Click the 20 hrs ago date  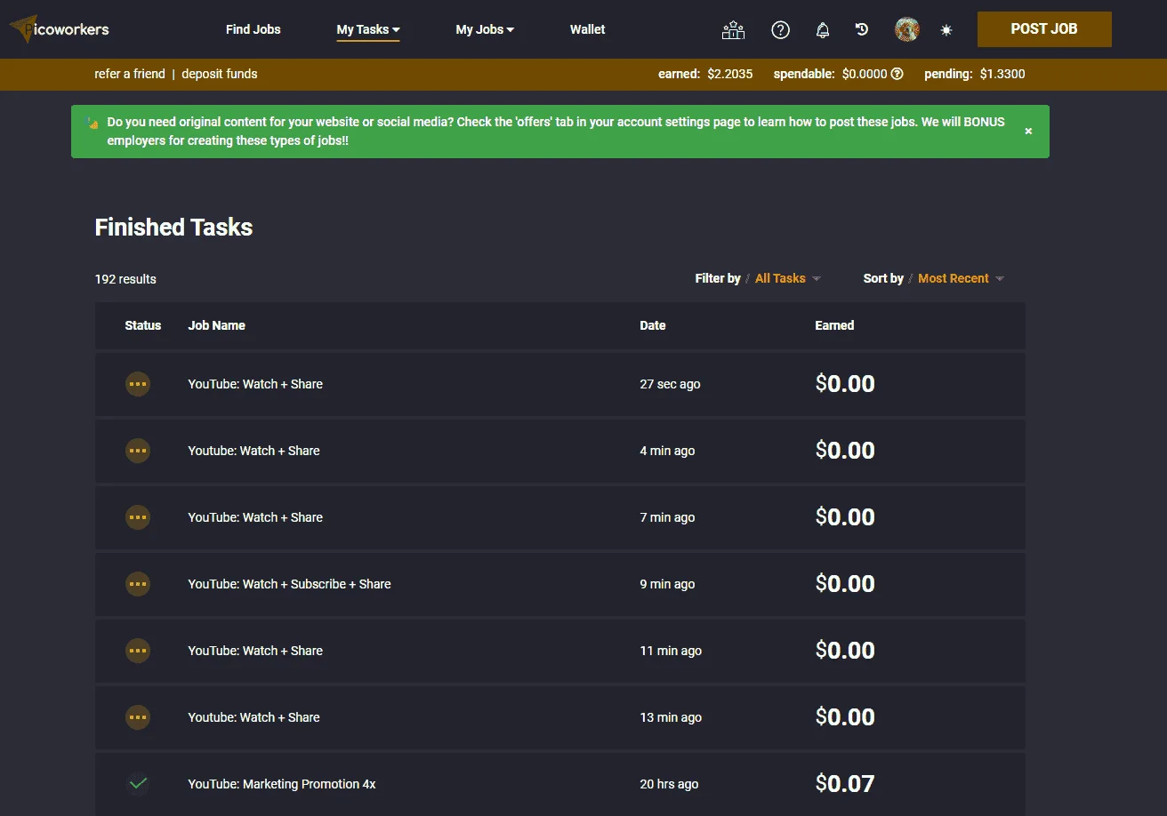[x=669, y=784]
